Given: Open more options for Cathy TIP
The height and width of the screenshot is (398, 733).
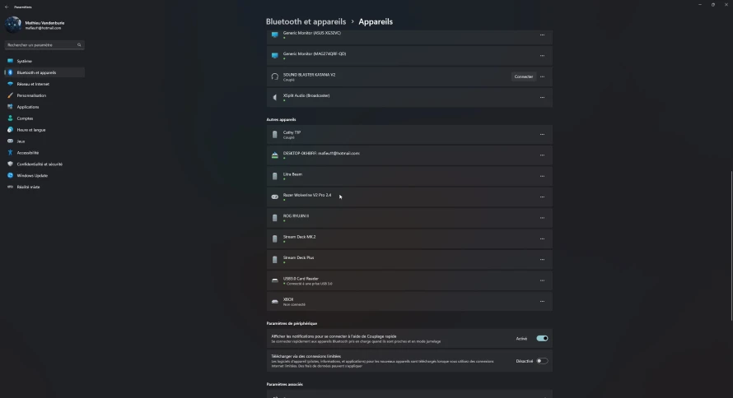Looking at the screenshot, I should coord(542,134).
